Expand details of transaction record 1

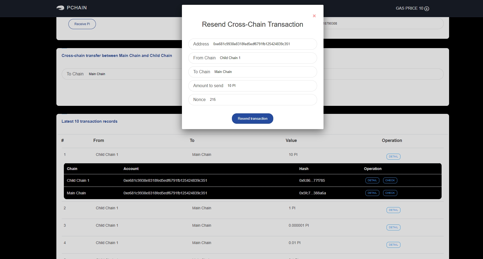pyautogui.click(x=393, y=157)
